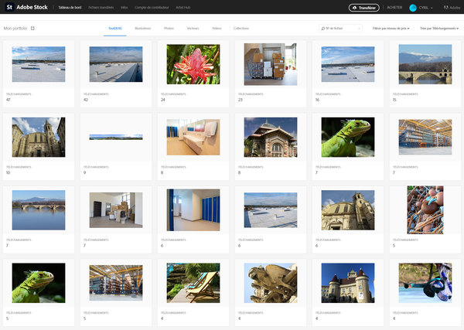This screenshot has height=330, width=464.
Task: Open the stacked boxes thumbnail with 23 downloads
Action: click(271, 63)
